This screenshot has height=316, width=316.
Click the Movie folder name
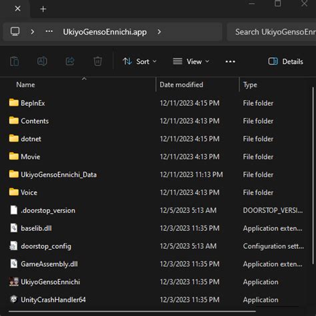pyautogui.click(x=31, y=157)
